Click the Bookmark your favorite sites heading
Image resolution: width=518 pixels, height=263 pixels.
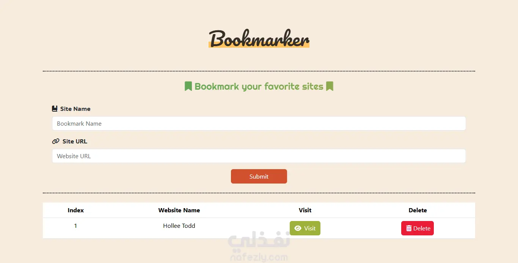259,86
